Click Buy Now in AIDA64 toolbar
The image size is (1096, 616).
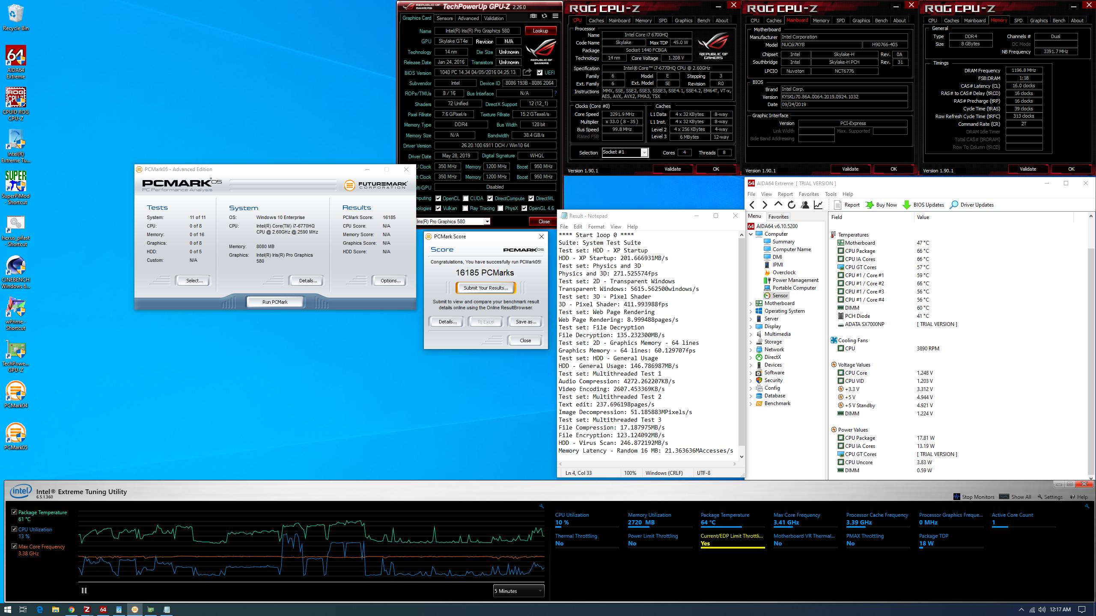point(881,205)
